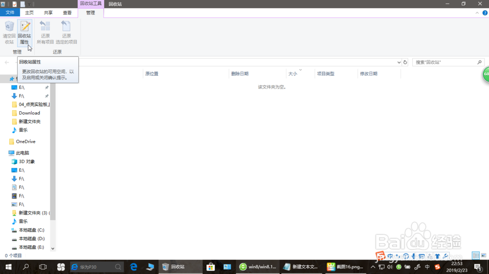Click Restore all items (还原所有项目)

click(x=45, y=32)
